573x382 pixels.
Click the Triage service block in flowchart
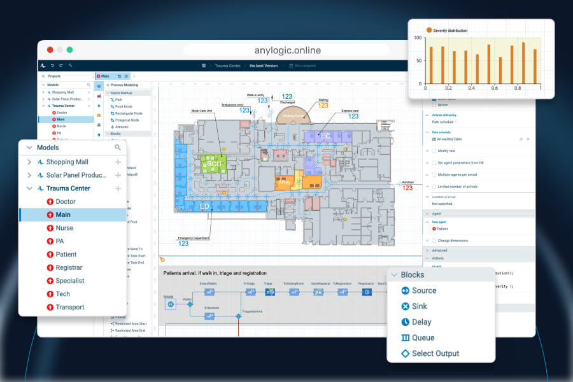point(270,292)
